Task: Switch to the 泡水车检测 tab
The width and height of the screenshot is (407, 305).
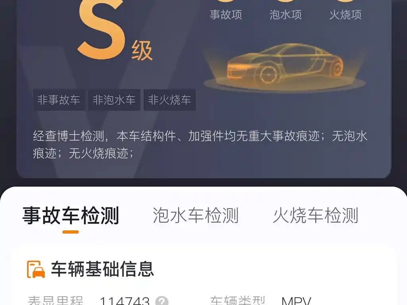Action: click(x=196, y=215)
